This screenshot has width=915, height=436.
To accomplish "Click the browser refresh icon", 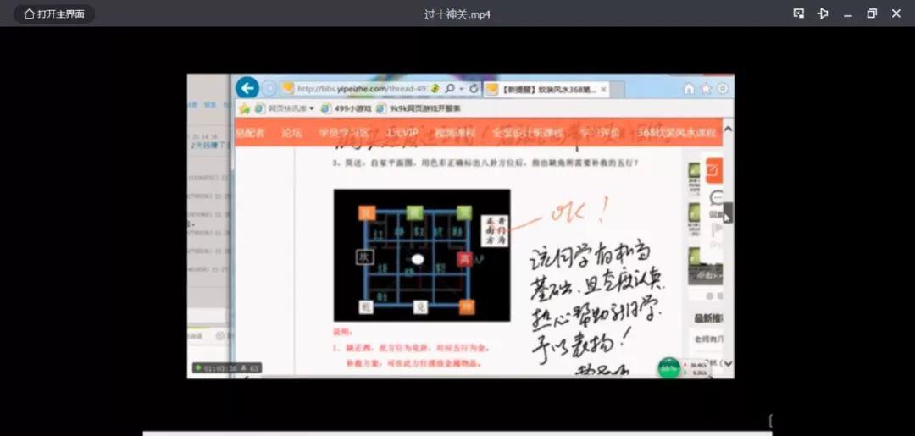I will pos(474,89).
